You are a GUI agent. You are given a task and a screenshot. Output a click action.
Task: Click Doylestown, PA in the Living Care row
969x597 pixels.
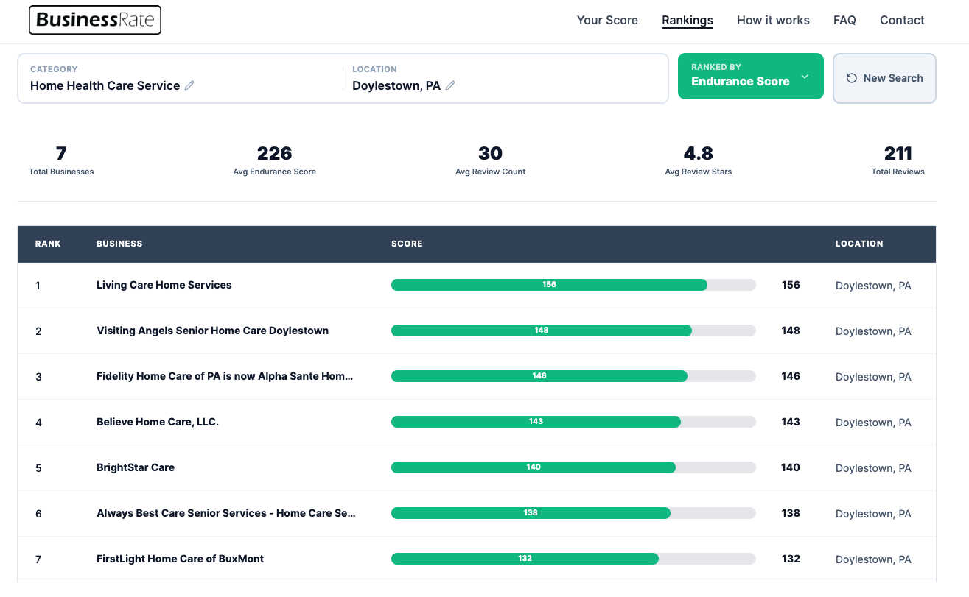point(873,286)
